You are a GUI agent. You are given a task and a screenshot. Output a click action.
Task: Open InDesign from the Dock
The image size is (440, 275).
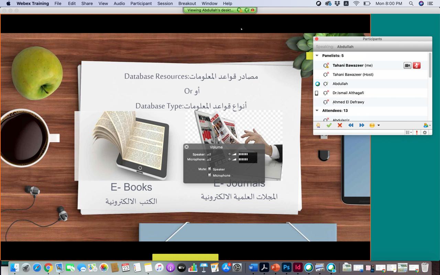click(x=298, y=267)
